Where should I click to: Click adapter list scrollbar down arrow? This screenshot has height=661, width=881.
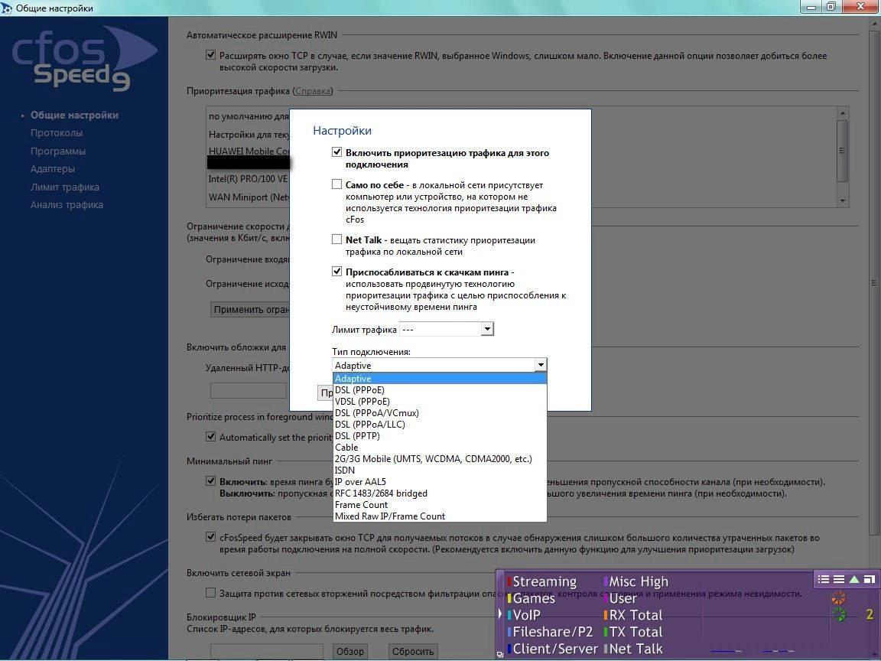click(842, 200)
